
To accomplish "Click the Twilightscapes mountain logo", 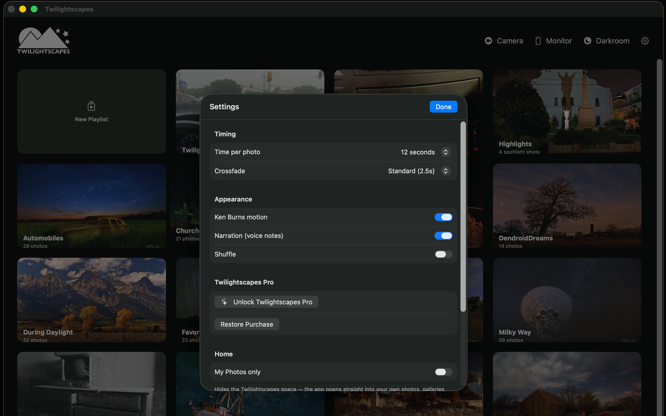I will click(43, 41).
